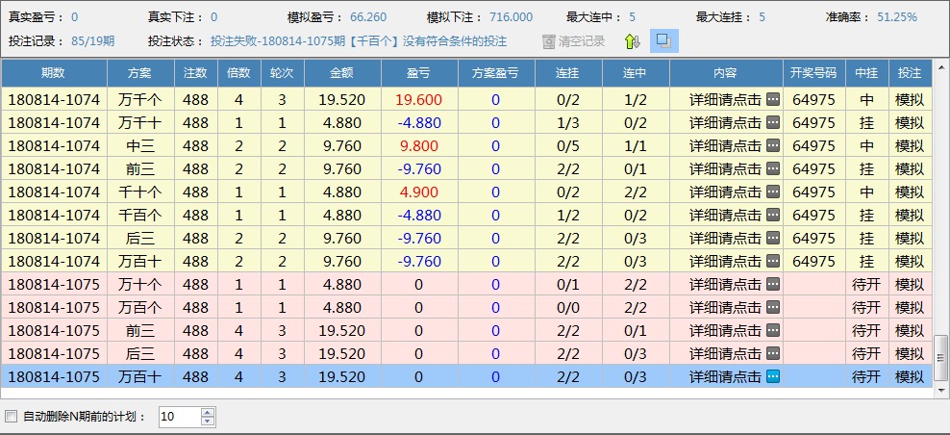This screenshot has height=435, width=950.
Task: Click the highlighted window-overlay icon in toolbar
Action: [x=664, y=41]
